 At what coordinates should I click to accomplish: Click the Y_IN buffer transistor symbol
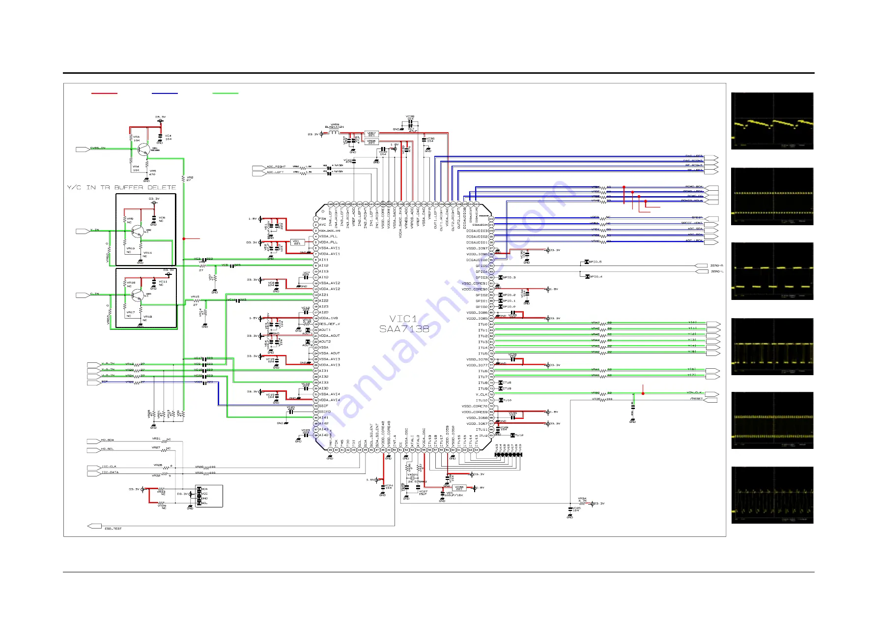(x=137, y=231)
